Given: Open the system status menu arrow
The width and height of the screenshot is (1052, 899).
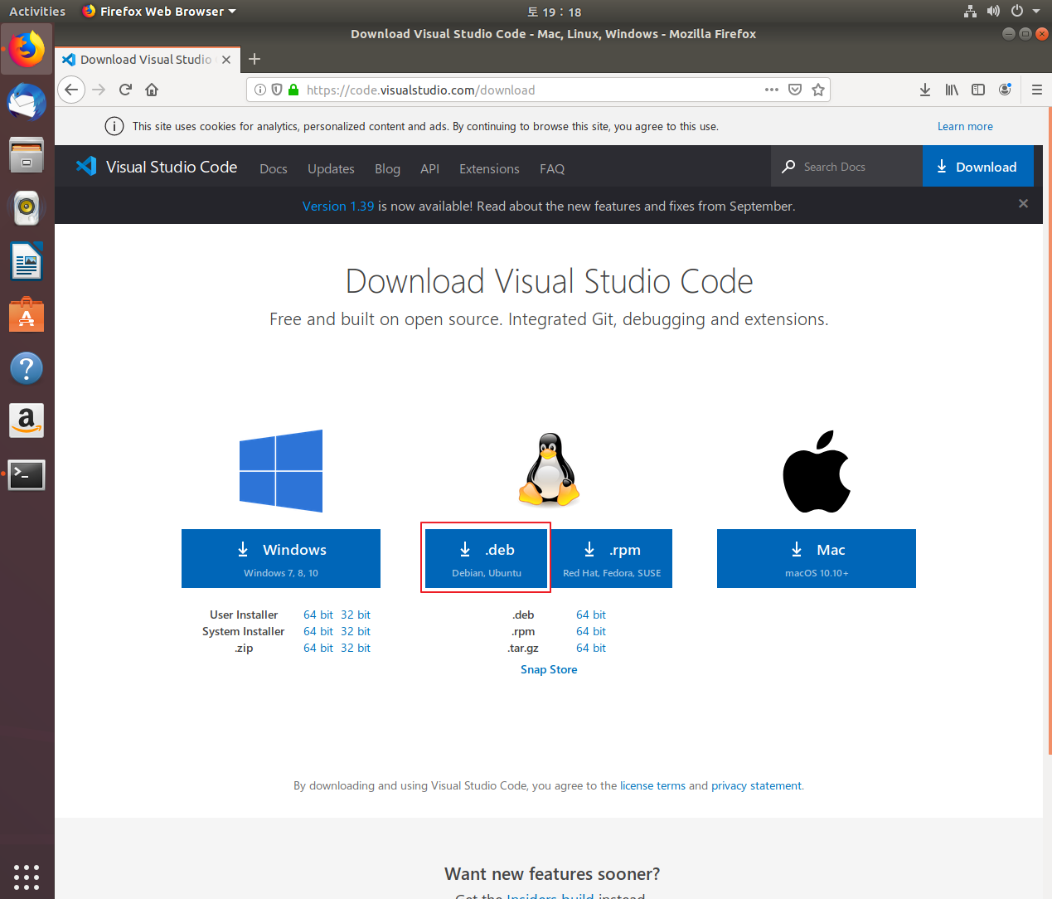Looking at the screenshot, I should pos(1036,12).
